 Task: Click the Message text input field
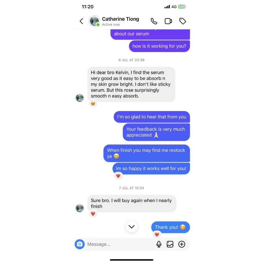[120, 244]
